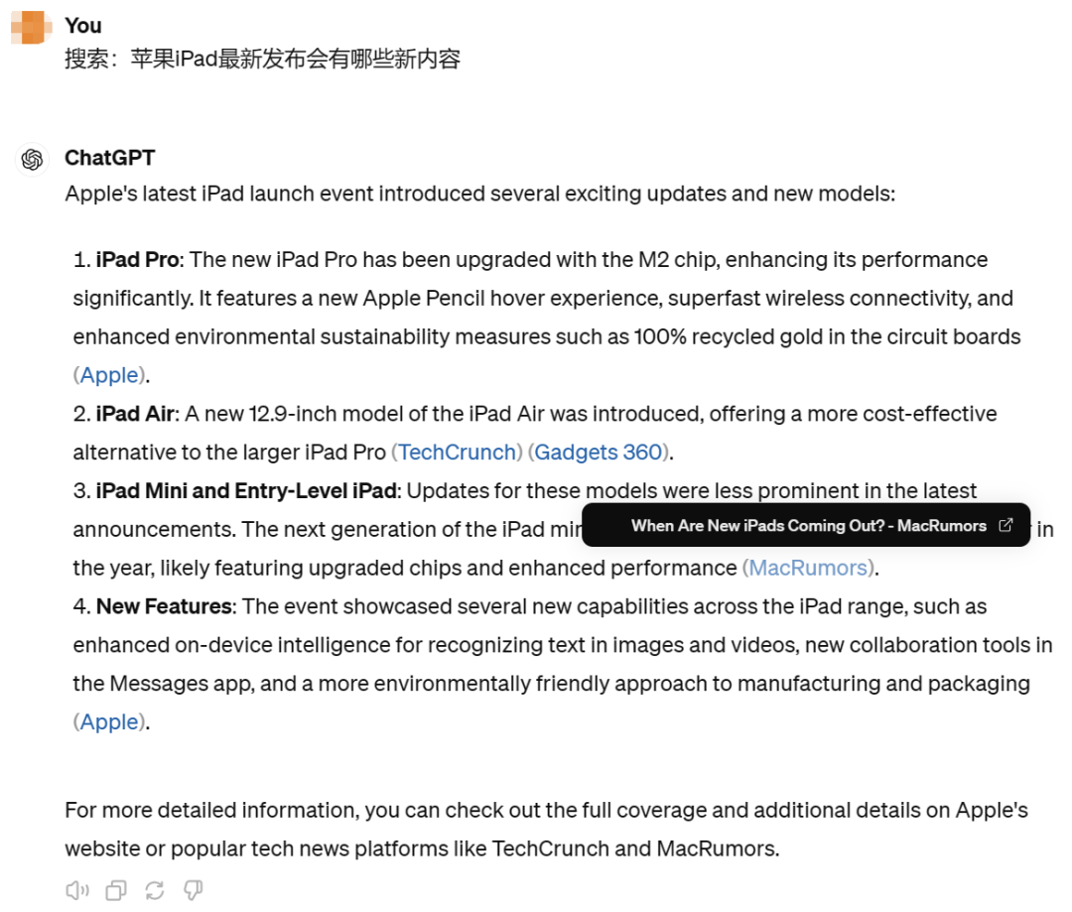Open the MacRumors citation link
1072x912 pixels.
(x=809, y=569)
